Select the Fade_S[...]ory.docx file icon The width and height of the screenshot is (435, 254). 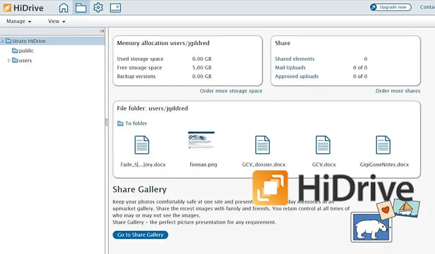[142, 145]
